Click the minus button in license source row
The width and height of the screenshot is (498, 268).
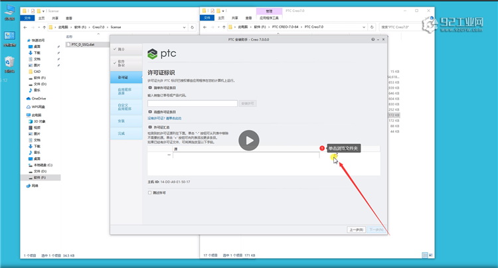169,155
